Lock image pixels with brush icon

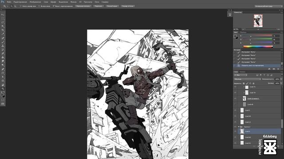tap(247, 83)
